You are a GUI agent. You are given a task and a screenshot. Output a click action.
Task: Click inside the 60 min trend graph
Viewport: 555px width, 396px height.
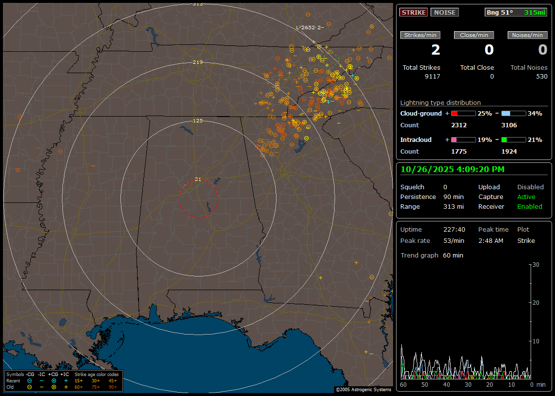coord(466,322)
